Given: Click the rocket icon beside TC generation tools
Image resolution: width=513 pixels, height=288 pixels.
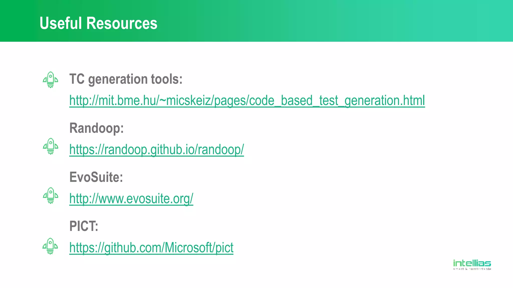Looking at the screenshot, I should [50, 80].
